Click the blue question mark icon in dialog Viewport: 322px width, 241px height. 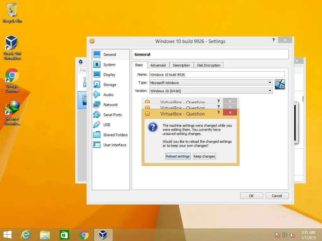tap(153, 127)
